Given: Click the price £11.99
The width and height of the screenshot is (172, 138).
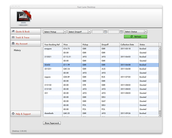Looking at the screenshot, I should [67, 65].
